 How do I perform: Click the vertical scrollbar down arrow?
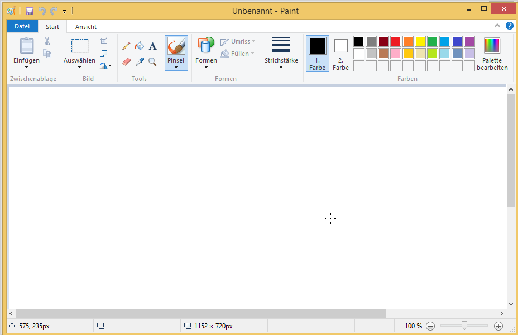point(511,304)
